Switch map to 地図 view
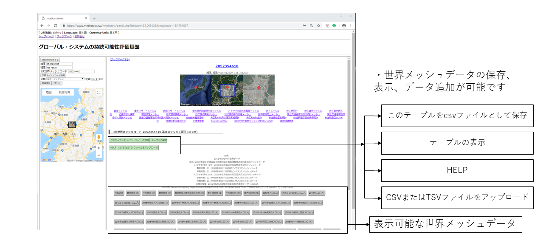 pyautogui.click(x=48, y=92)
